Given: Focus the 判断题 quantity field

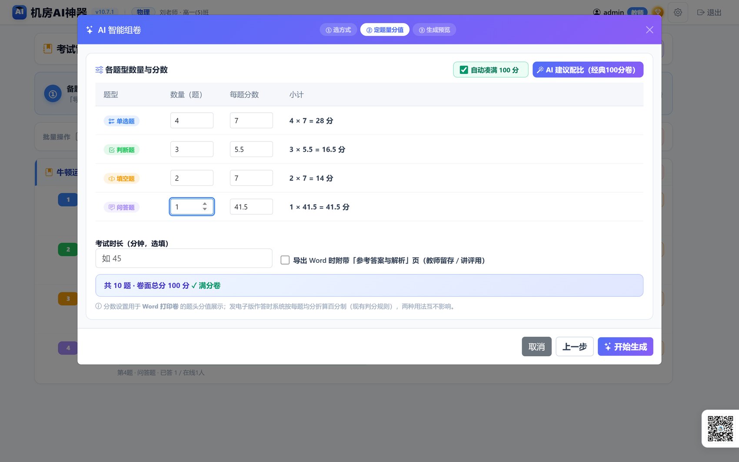Looking at the screenshot, I should click(x=192, y=149).
